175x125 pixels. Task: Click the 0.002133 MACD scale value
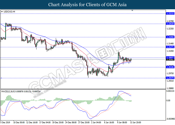click(170, 91)
